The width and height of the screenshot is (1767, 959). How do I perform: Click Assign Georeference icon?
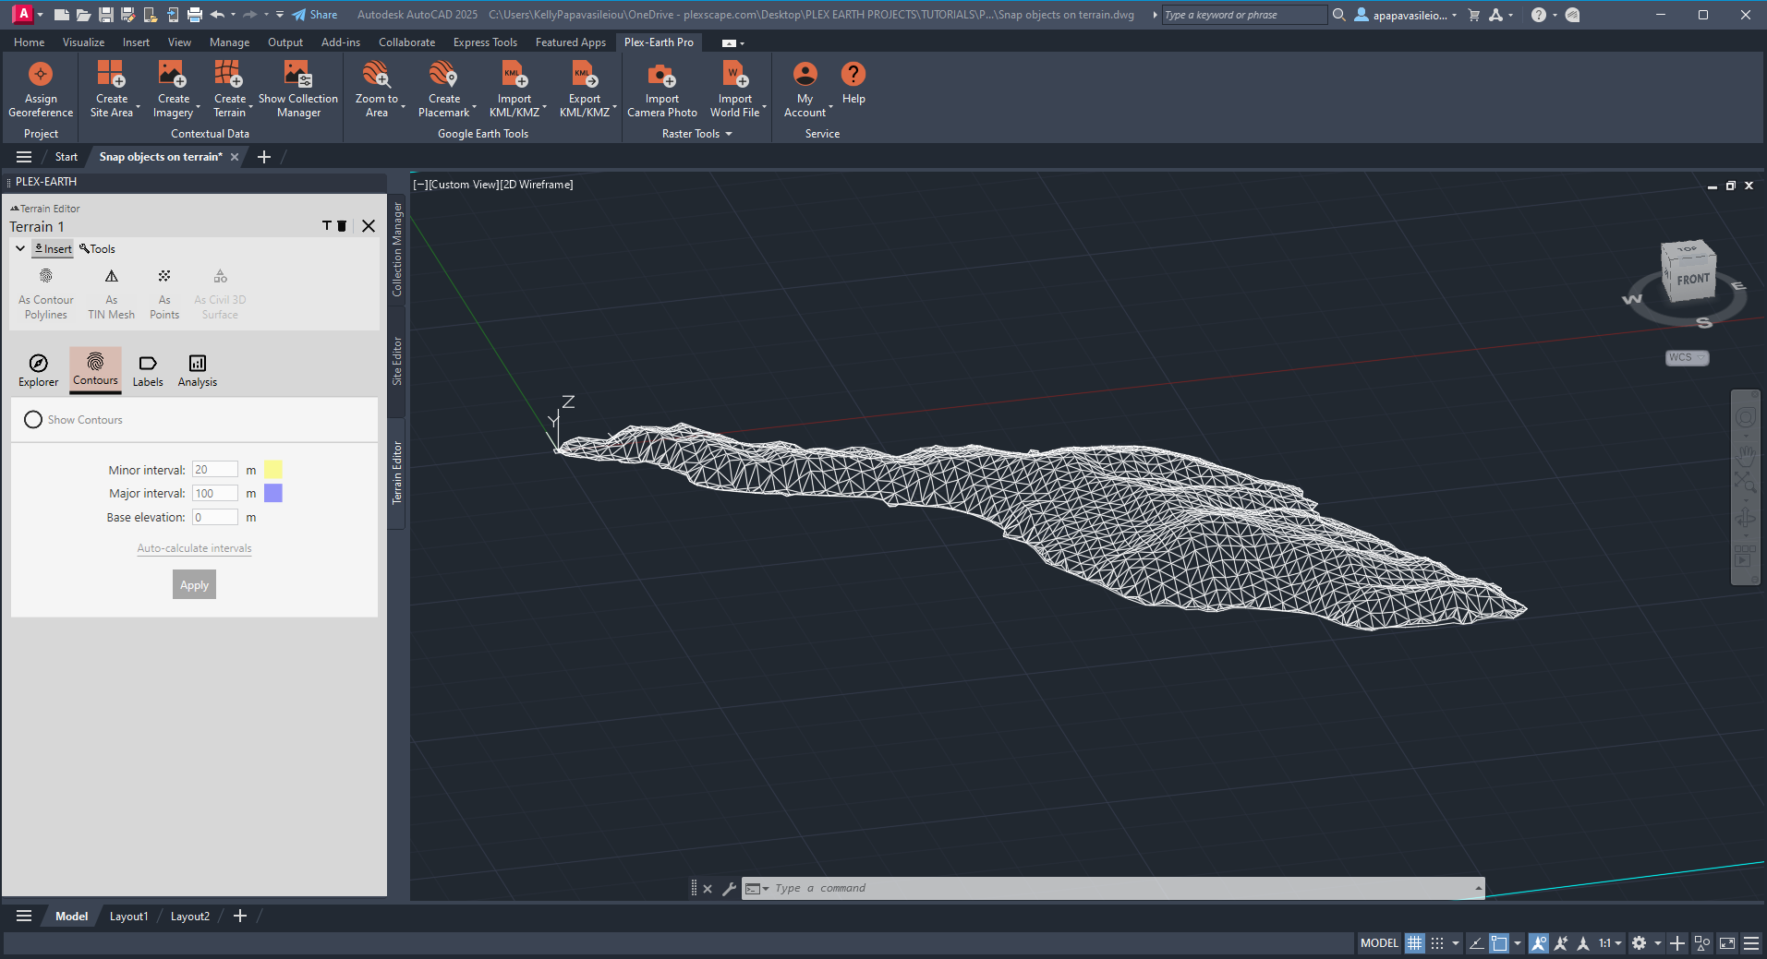[41, 75]
